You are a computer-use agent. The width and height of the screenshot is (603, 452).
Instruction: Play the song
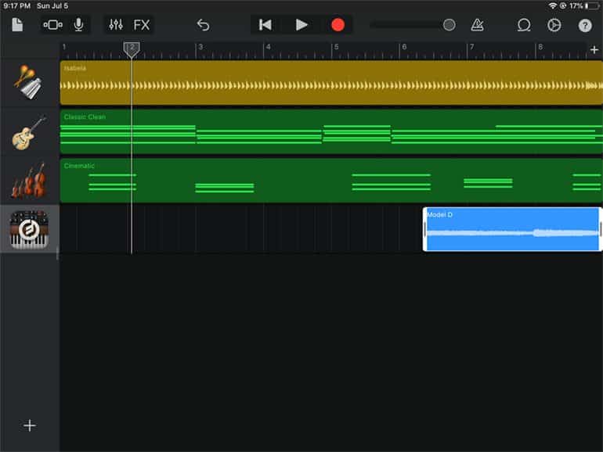coord(301,25)
